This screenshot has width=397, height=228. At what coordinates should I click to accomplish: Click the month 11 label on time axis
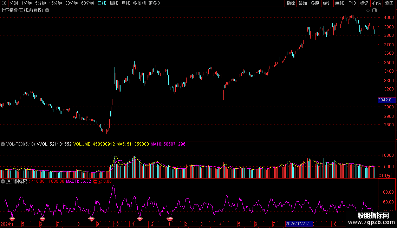pyautogui.click(x=132, y=224)
